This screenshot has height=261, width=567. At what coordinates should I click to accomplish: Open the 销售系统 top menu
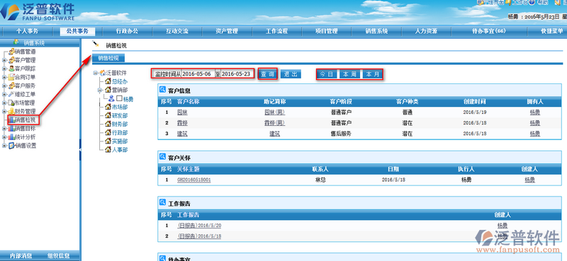click(x=376, y=31)
